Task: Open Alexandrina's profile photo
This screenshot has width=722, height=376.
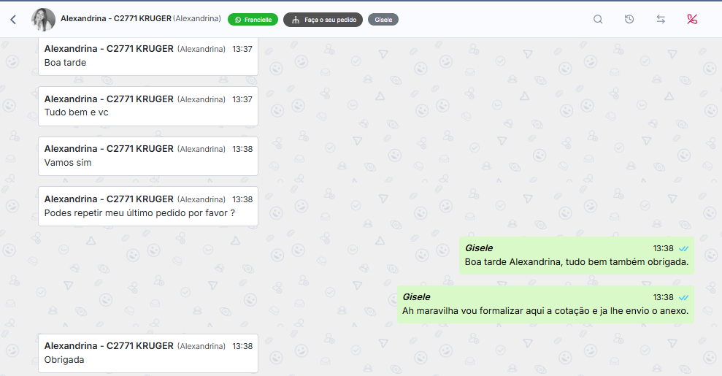Action: tap(44, 20)
